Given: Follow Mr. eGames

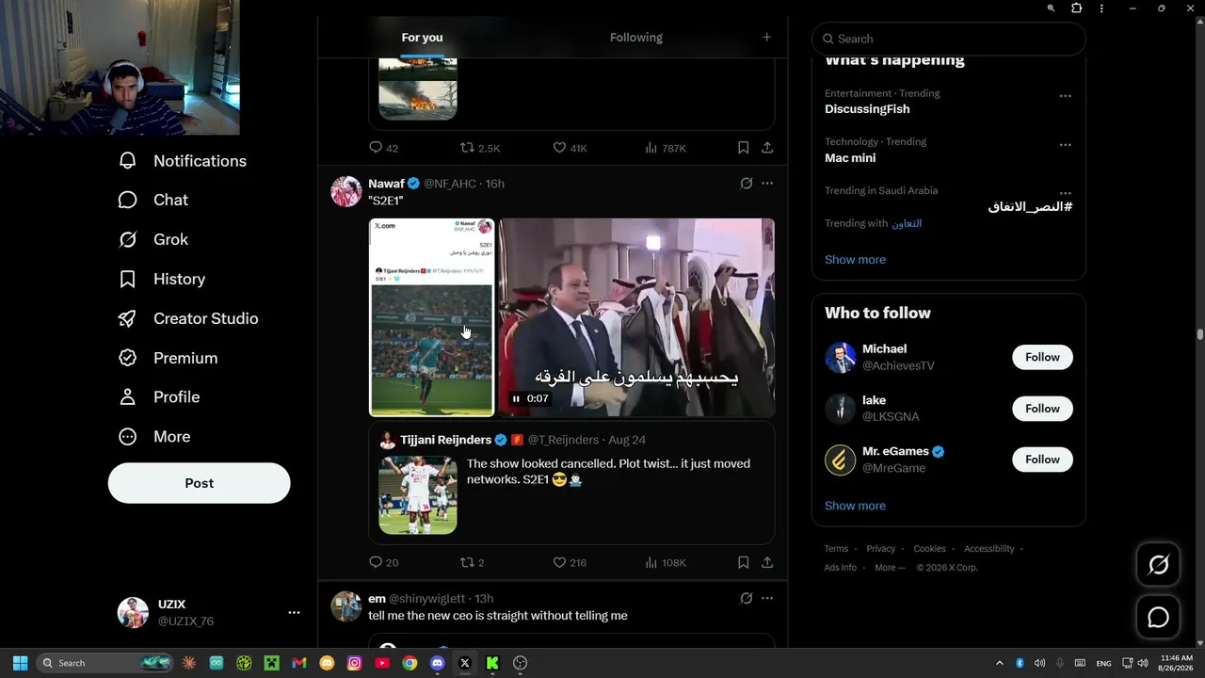Looking at the screenshot, I should click(1042, 460).
